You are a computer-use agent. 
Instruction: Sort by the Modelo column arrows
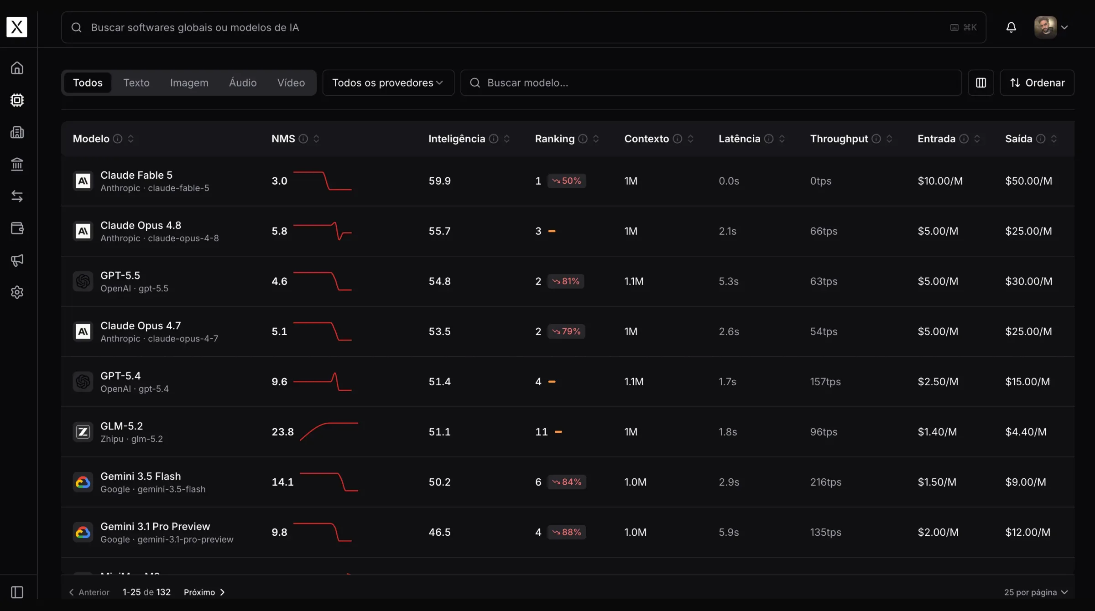131,139
